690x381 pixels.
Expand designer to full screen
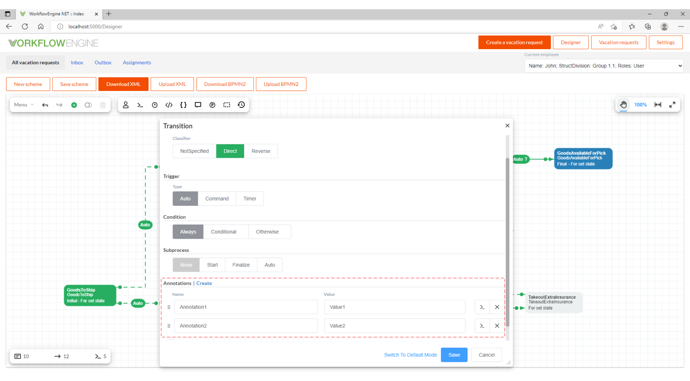click(672, 105)
